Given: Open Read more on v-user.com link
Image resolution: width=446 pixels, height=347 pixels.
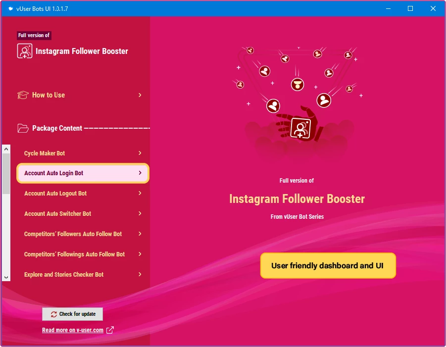Looking at the screenshot, I should 73,330.
